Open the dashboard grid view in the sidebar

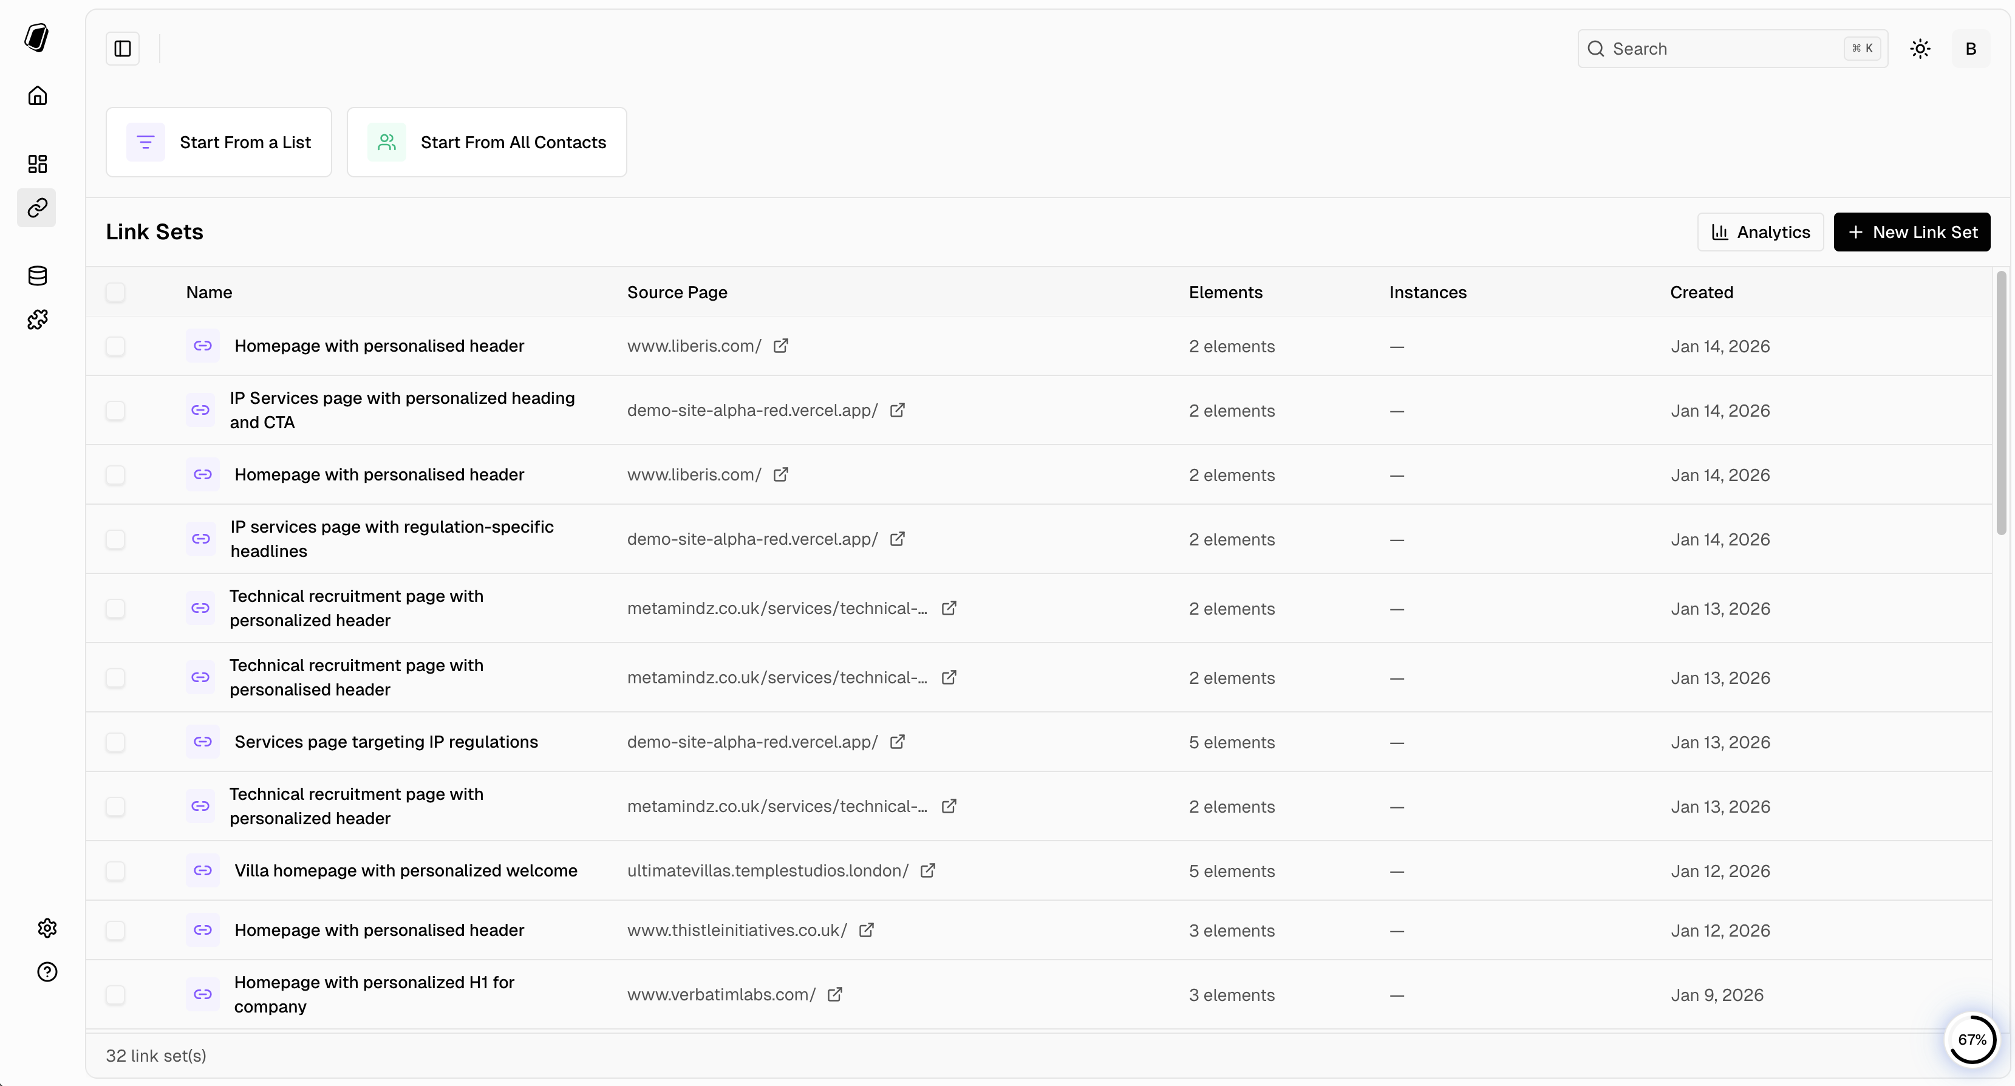click(x=37, y=163)
